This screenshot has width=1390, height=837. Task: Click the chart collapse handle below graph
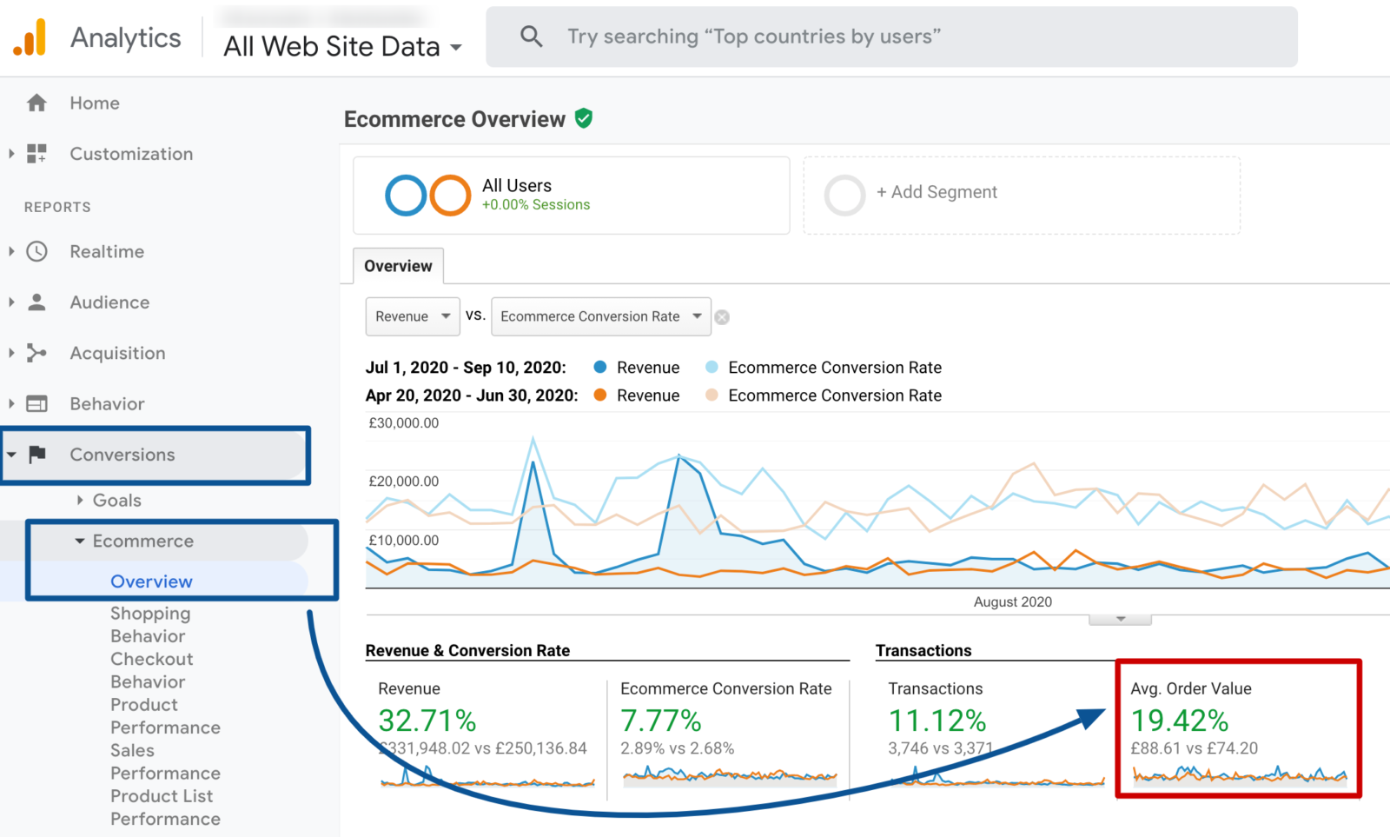pos(1121,619)
